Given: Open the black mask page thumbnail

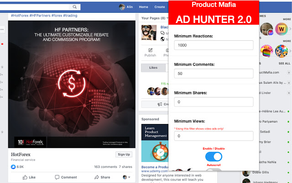Looking at the screenshot, I should 149,32.
